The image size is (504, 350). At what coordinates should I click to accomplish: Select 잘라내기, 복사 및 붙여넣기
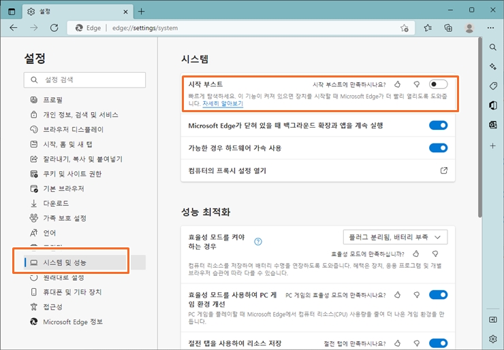(84, 159)
